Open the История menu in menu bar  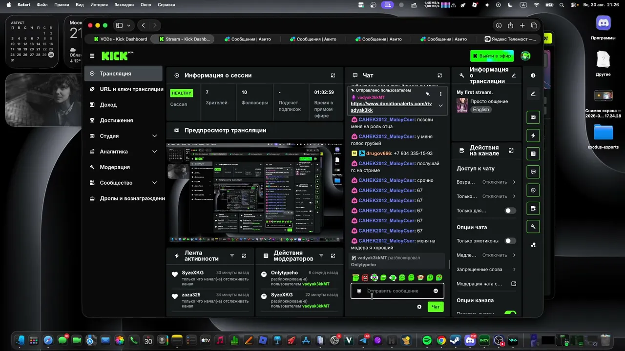point(99,4)
